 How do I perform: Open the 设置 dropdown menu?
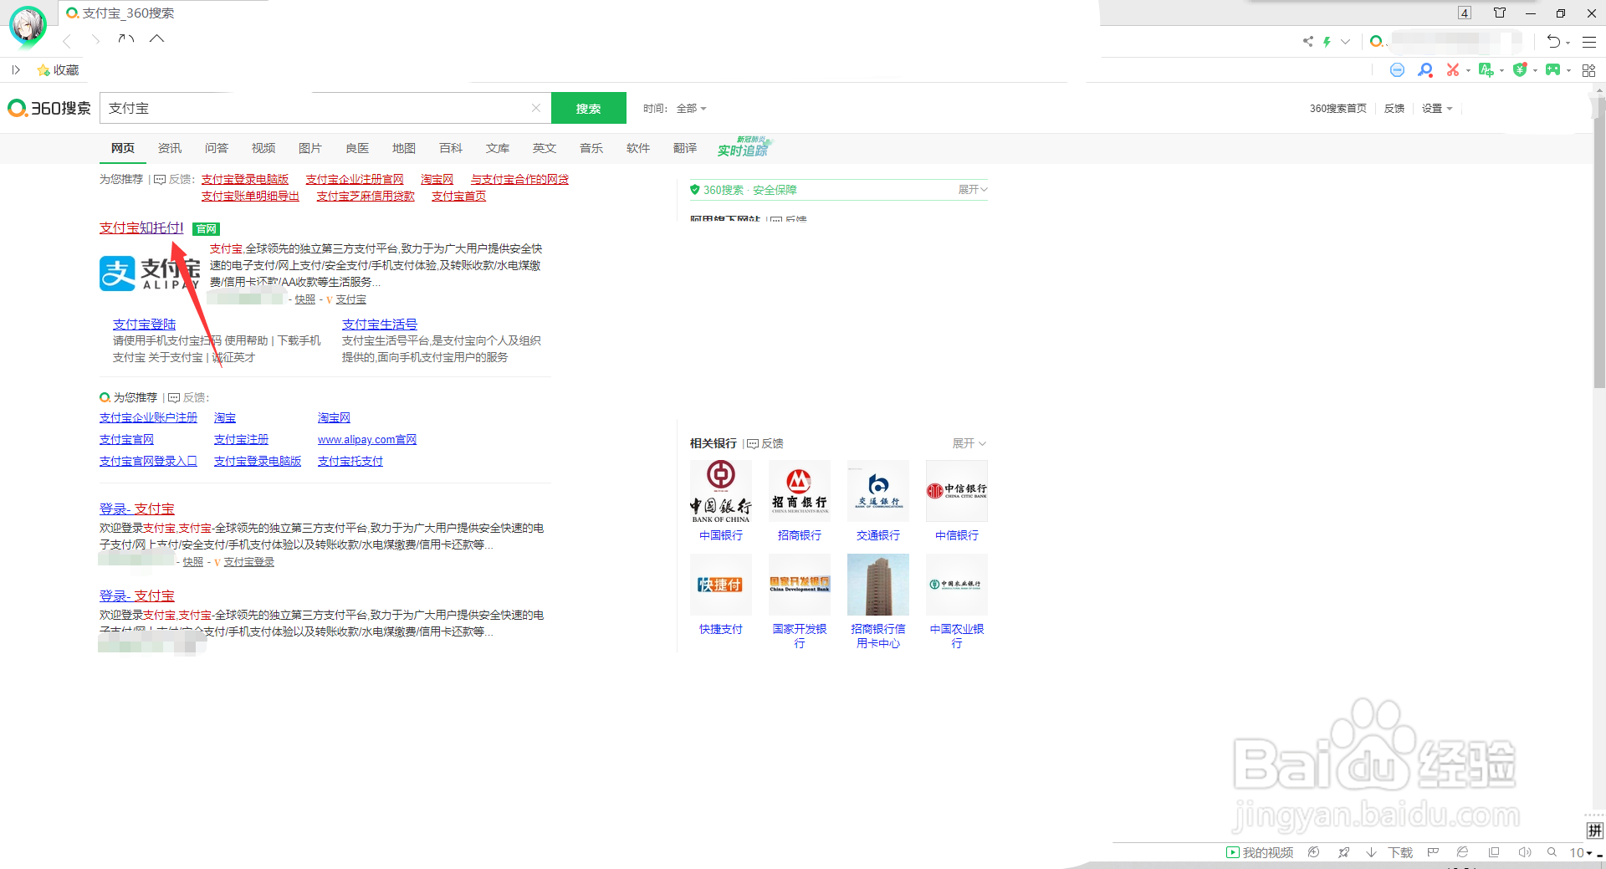[x=1437, y=109]
